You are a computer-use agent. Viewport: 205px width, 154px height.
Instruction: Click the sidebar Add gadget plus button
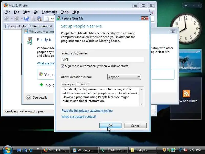[x=186, y=5]
